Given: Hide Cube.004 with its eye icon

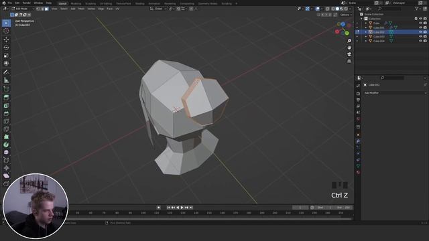Looking at the screenshot, I should coord(420,41).
